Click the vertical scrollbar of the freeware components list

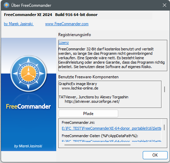pyautogui.click(x=165, y=89)
